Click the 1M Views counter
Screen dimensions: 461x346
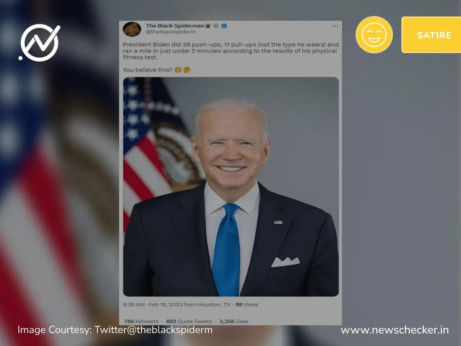coord(246,304)
